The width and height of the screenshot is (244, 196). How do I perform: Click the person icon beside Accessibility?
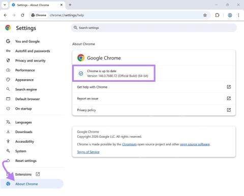tap(8, 141)
